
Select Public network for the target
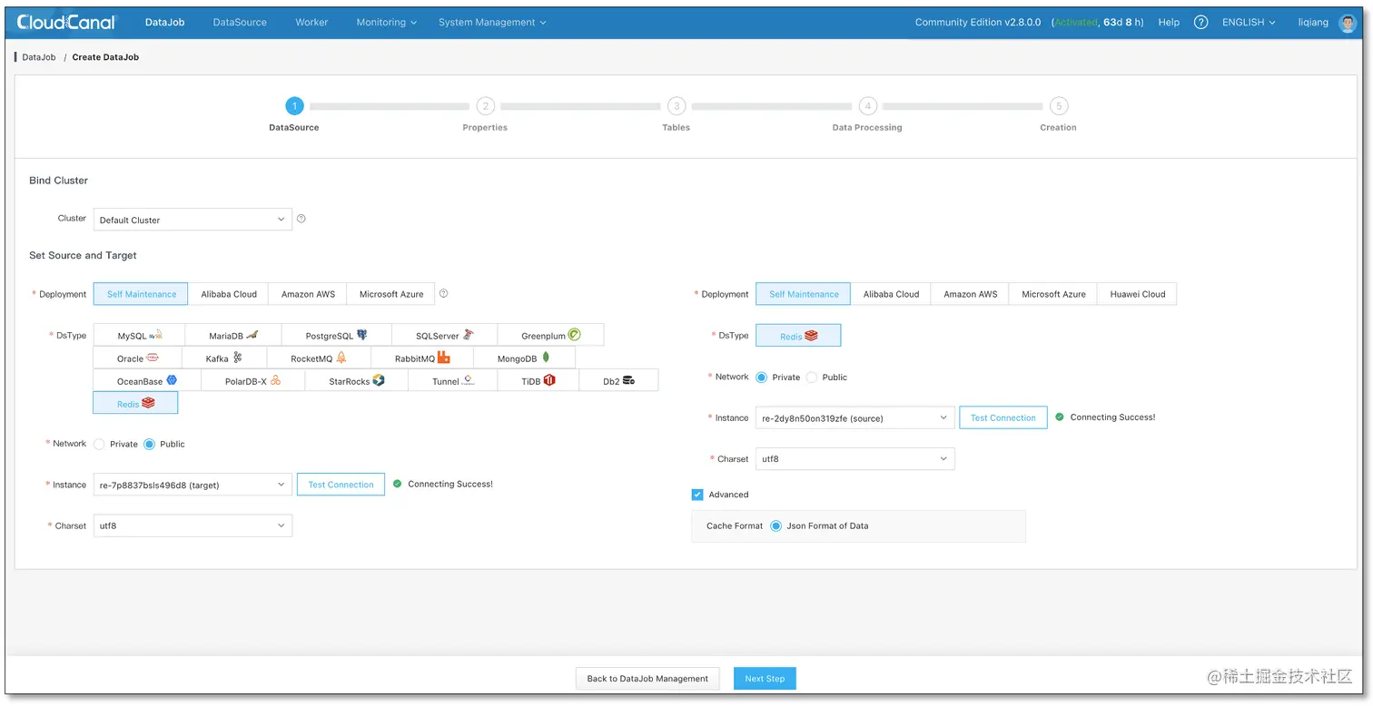[812, 377]
